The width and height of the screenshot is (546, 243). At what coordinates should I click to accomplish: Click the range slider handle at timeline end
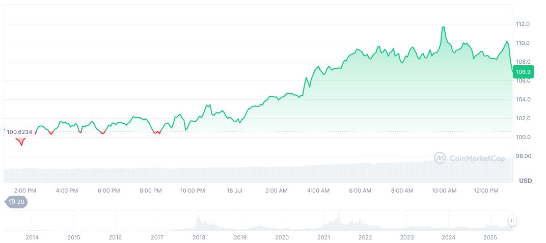[x=512, y=221]
